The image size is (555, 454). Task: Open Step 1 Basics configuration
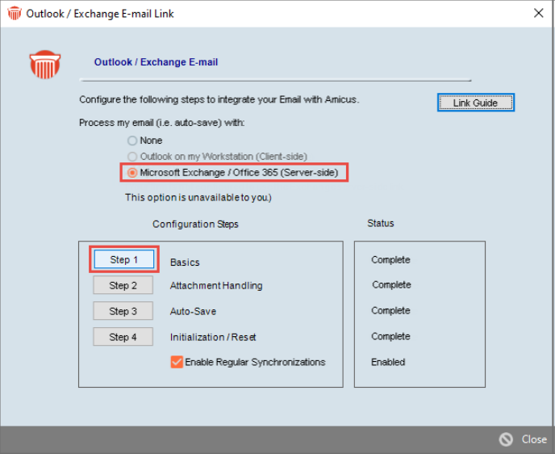(124, 259)
